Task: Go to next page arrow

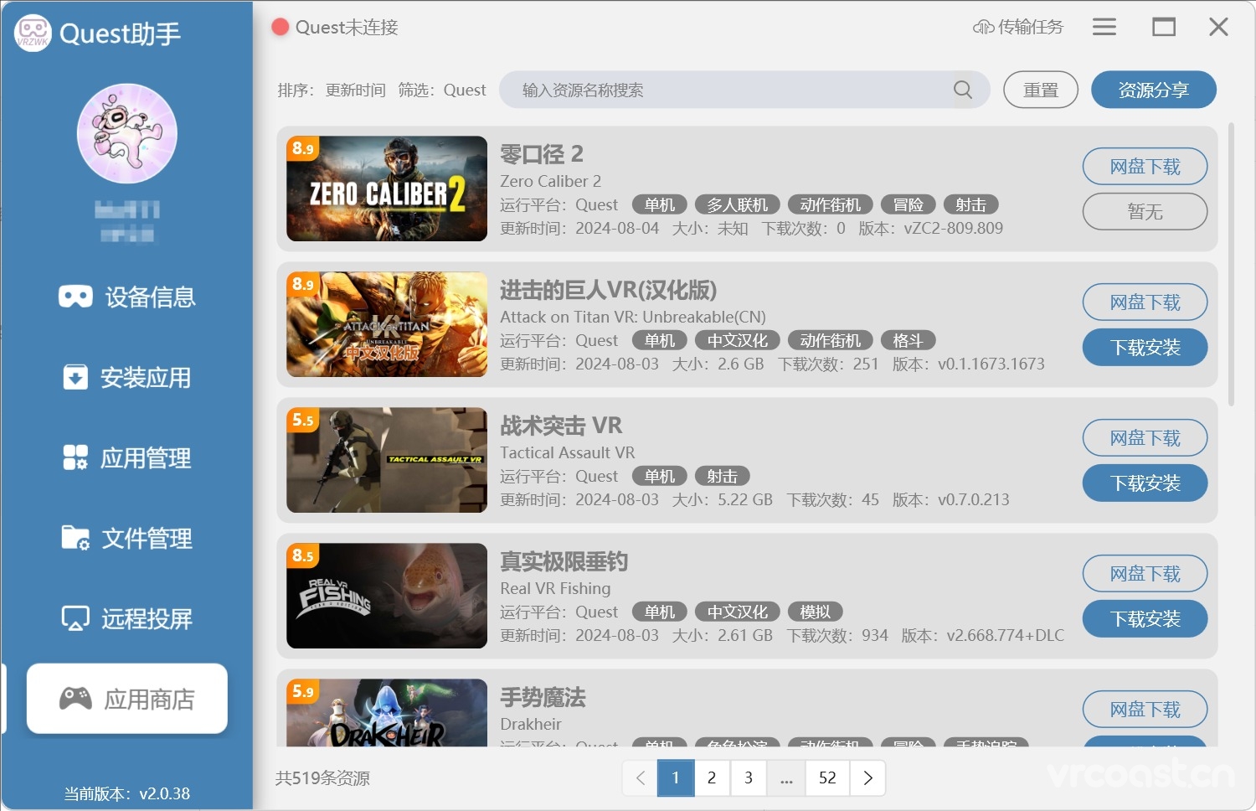Action: pos(867,777)
